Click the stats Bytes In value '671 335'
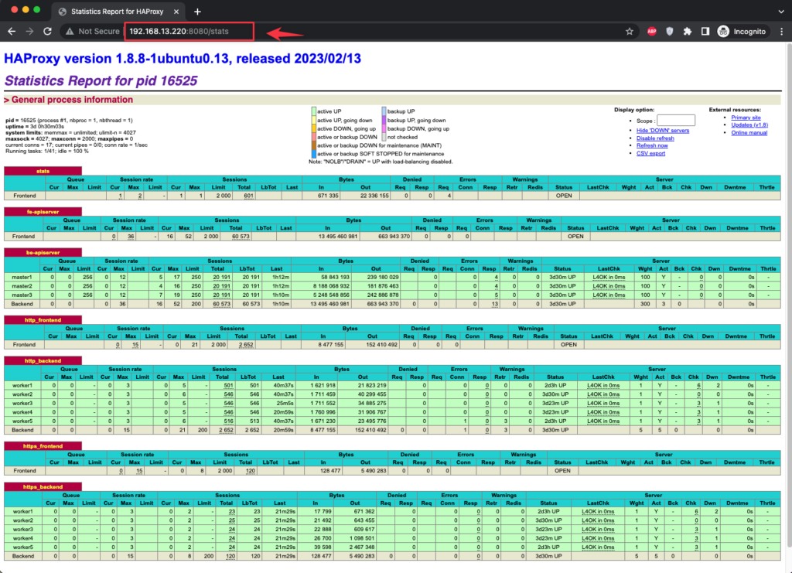 (x=328, y=196)
